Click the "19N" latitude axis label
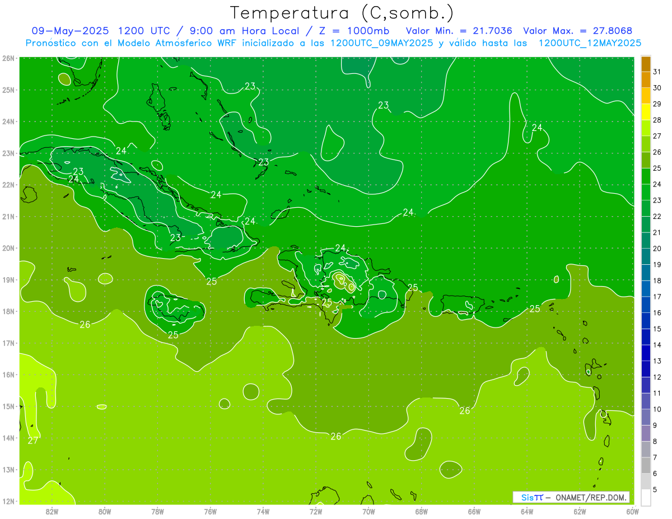The height and width of the screenshot is (519, 672). pos(8,279)
